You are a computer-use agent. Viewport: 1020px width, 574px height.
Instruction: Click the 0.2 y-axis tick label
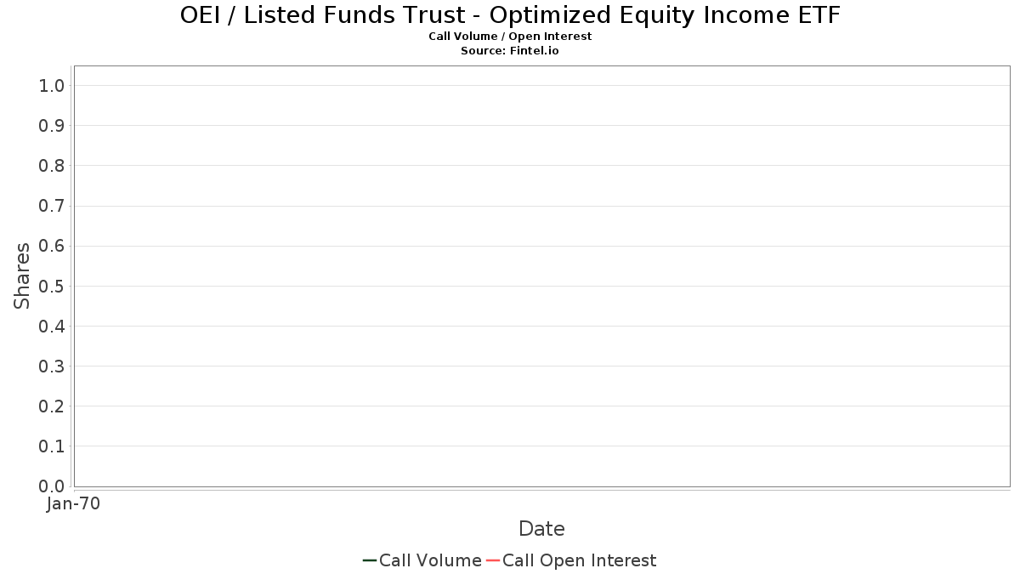(x=52, y=406)
